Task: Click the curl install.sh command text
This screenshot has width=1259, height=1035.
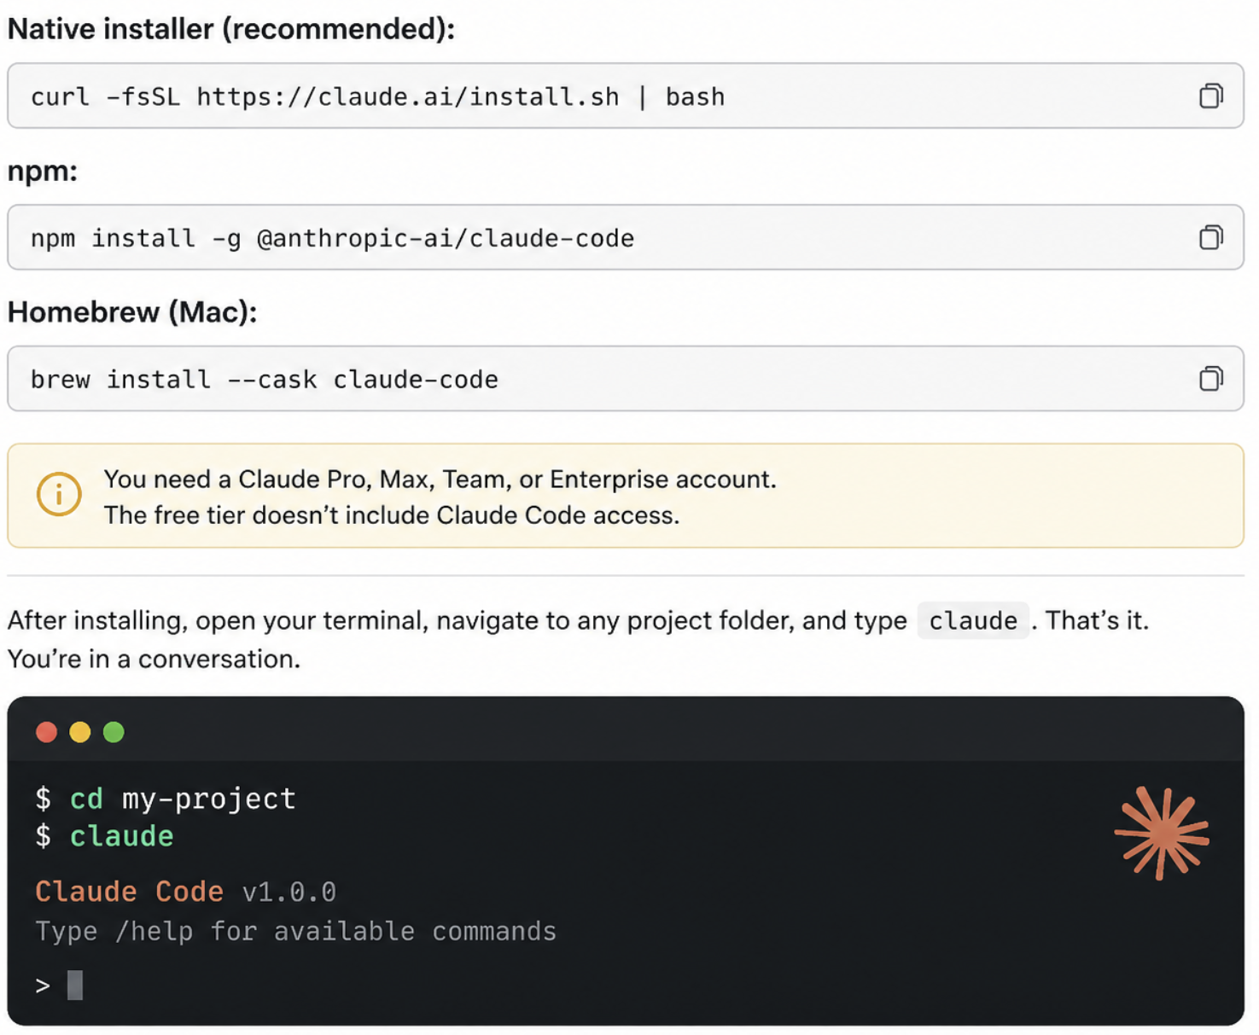Action: [377, 96]
